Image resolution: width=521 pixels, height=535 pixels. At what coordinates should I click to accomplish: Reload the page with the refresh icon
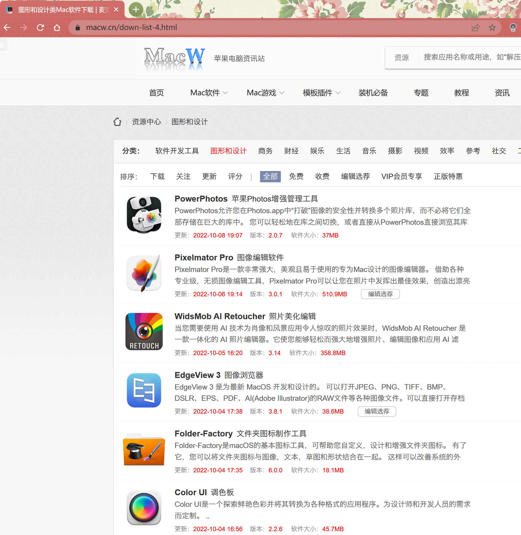40,28
